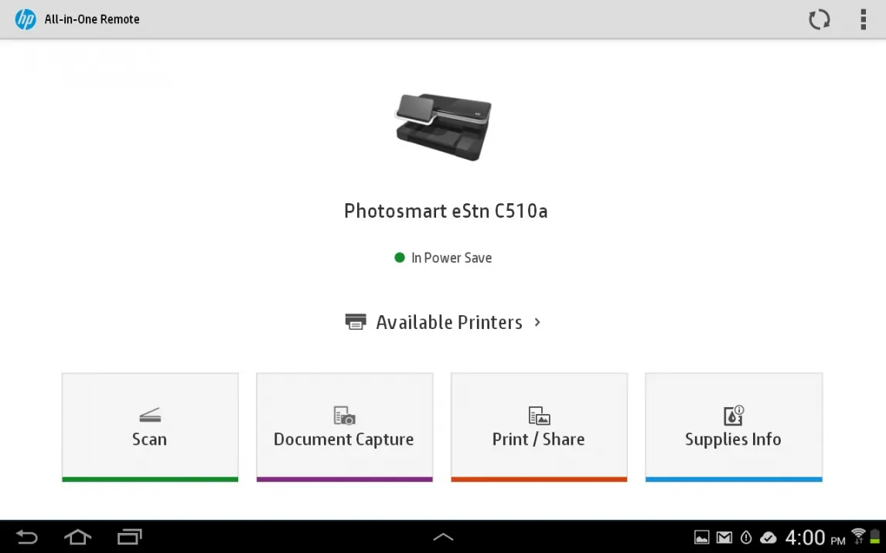Open the Gmail notification icon
This screenshot has width=886, height=553.
coord(724,538)
